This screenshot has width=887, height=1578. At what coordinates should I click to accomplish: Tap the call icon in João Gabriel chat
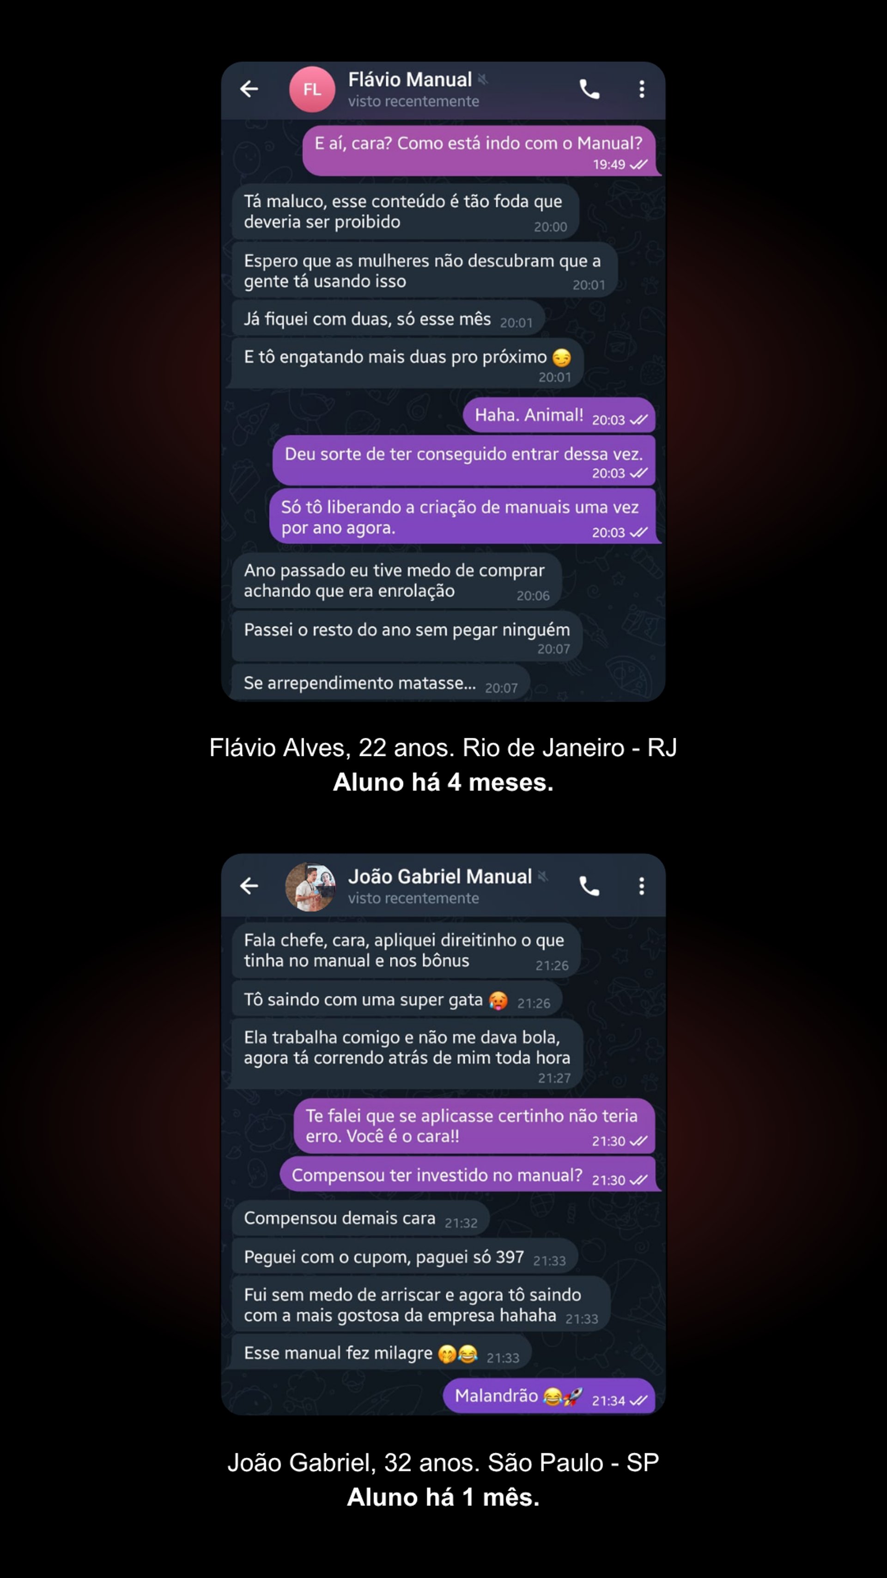click(x=589, y=886)
